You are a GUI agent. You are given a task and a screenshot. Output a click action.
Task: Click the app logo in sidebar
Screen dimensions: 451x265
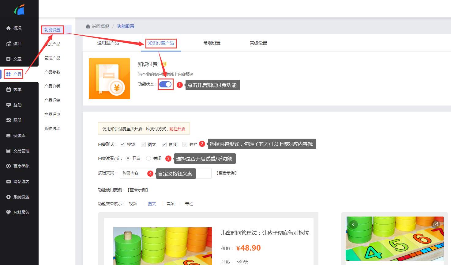pos(19,10)
